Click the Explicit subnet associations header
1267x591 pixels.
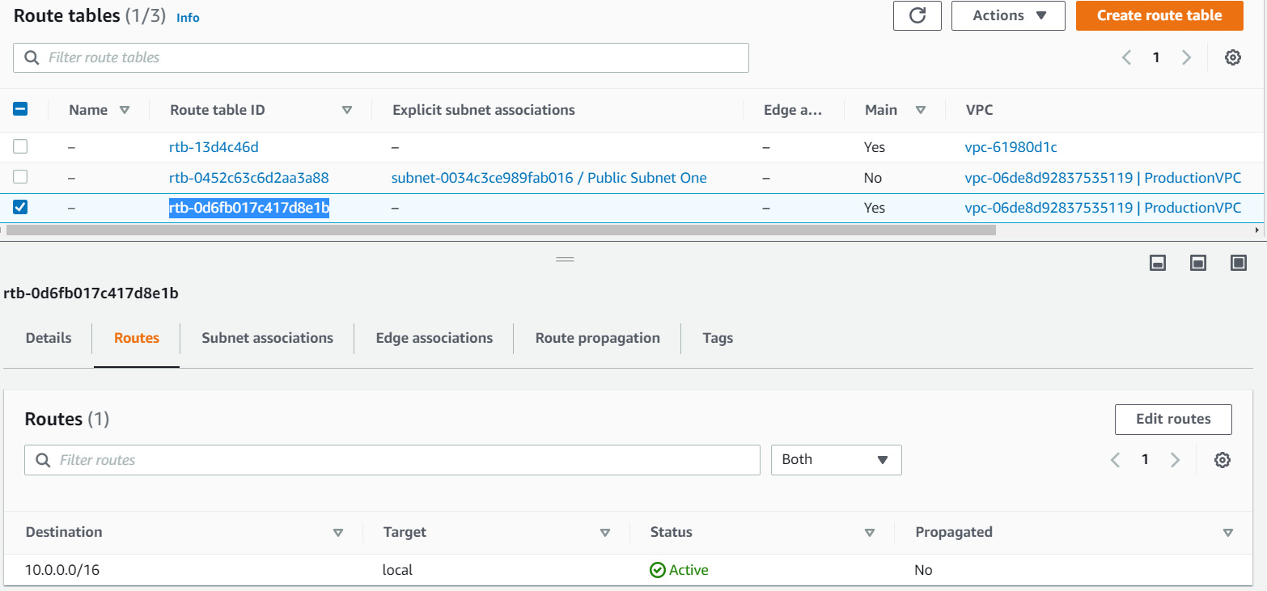[484, 110]
